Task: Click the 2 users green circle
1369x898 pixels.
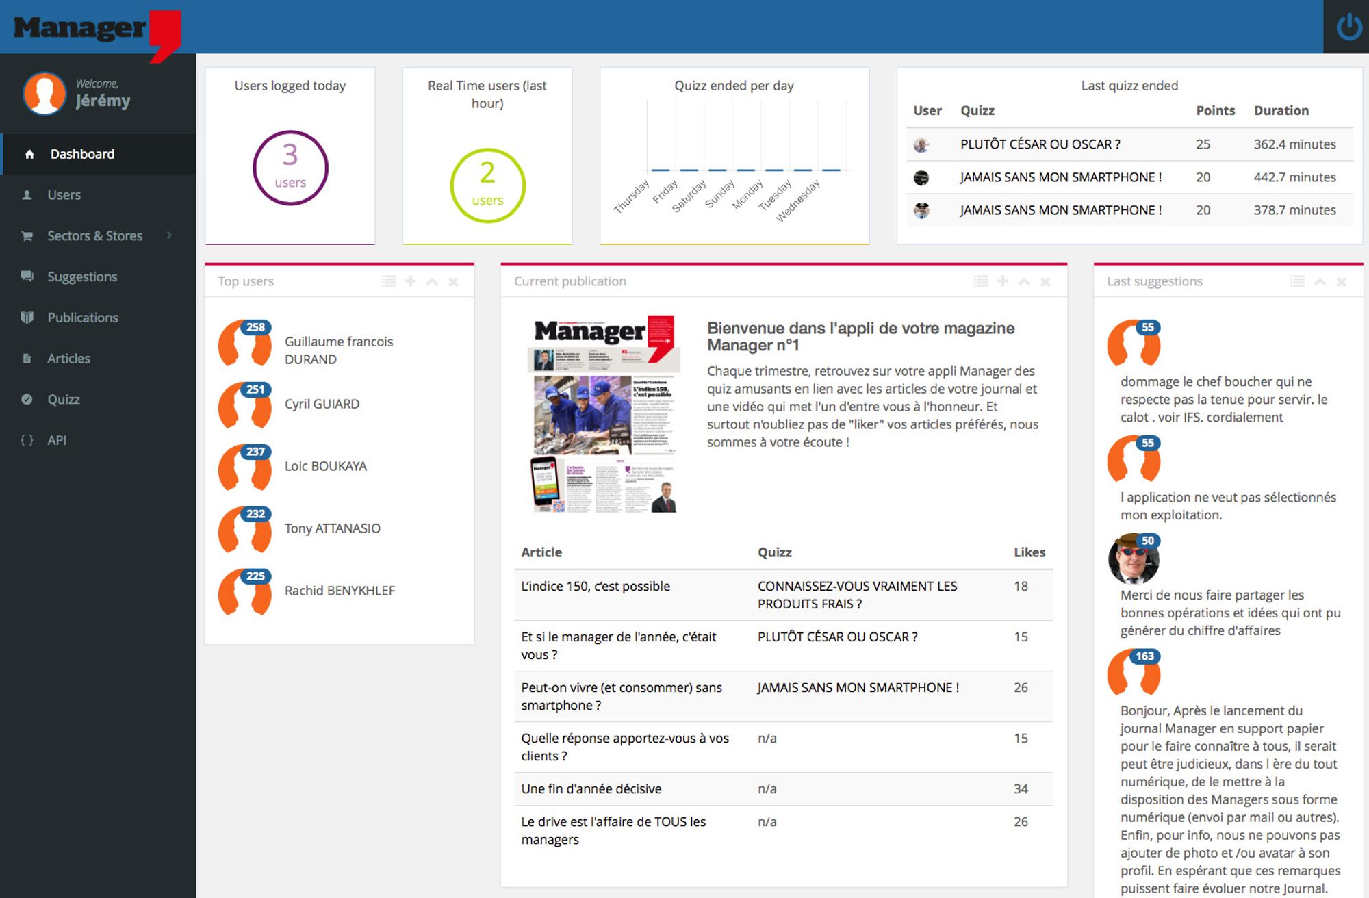Action: click(x=487, y=185)
